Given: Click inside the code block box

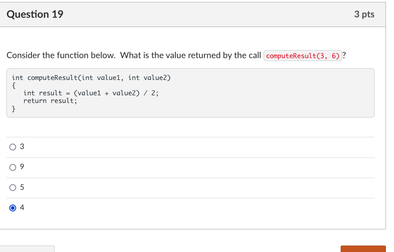Looking at the screenshot, I should point(190,93).
